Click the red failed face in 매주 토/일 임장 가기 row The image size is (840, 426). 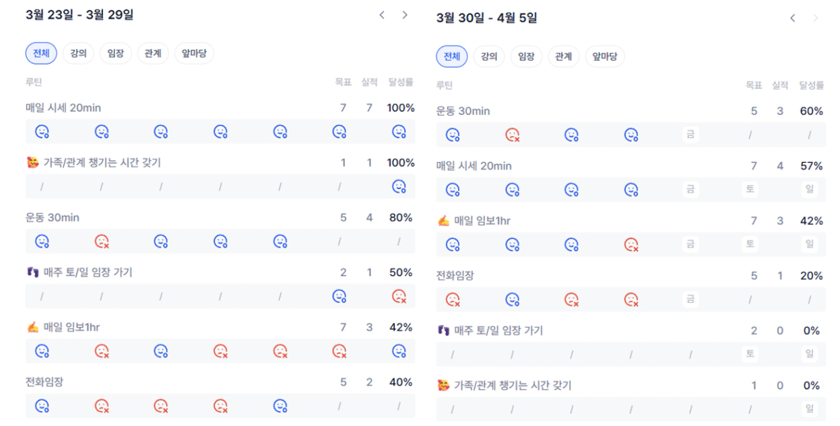coord(399,296)
